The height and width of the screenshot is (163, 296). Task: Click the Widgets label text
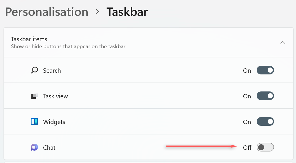coord(54,122)
